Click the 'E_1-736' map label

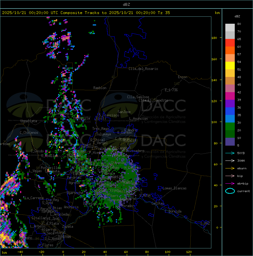point(171,90)
